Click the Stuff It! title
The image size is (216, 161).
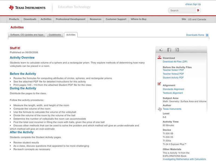click(x=15, y=48)
